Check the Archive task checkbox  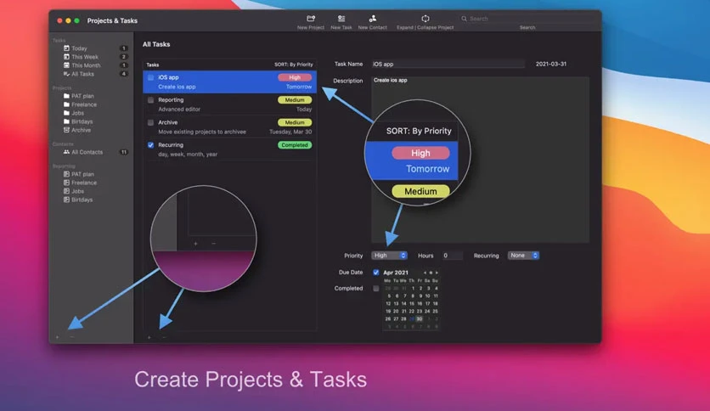(151, 122)
